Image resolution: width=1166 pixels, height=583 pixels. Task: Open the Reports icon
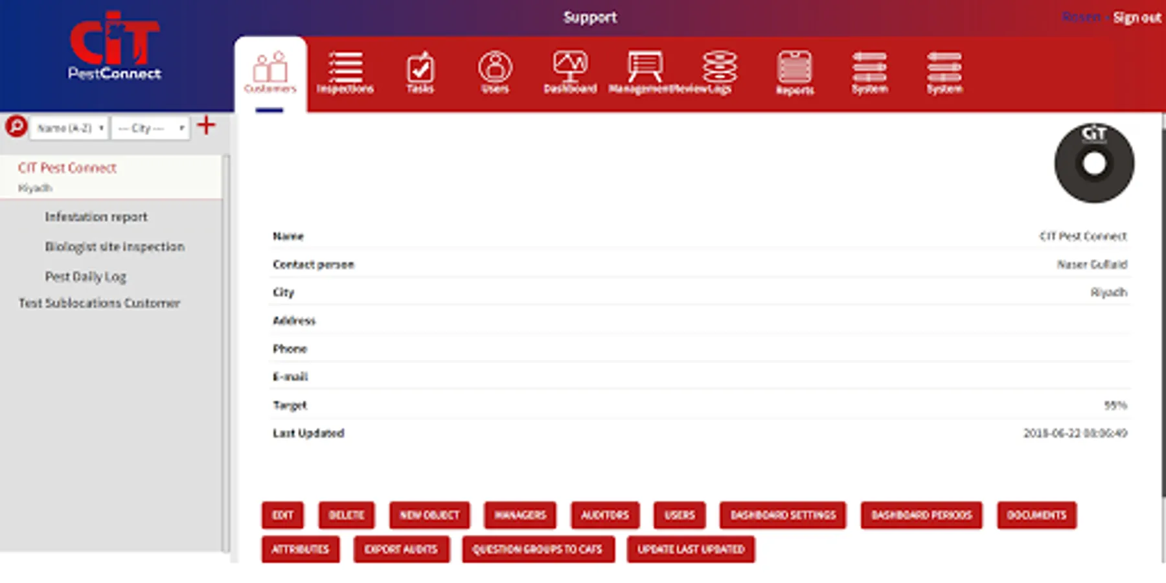pos(795,67)
